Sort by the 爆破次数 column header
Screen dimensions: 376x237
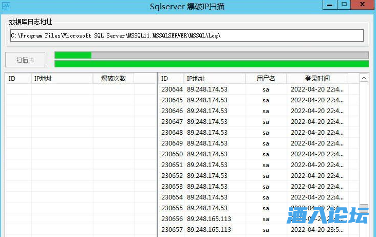pyautogui.click(x=114, y=78)
